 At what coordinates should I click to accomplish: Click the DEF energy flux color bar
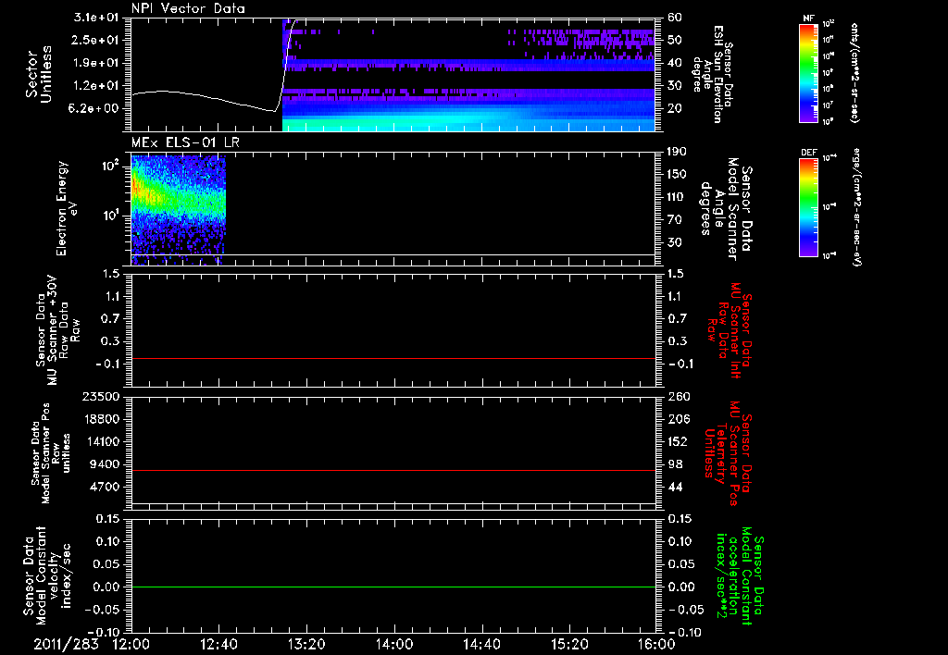(x=809, y=208)
